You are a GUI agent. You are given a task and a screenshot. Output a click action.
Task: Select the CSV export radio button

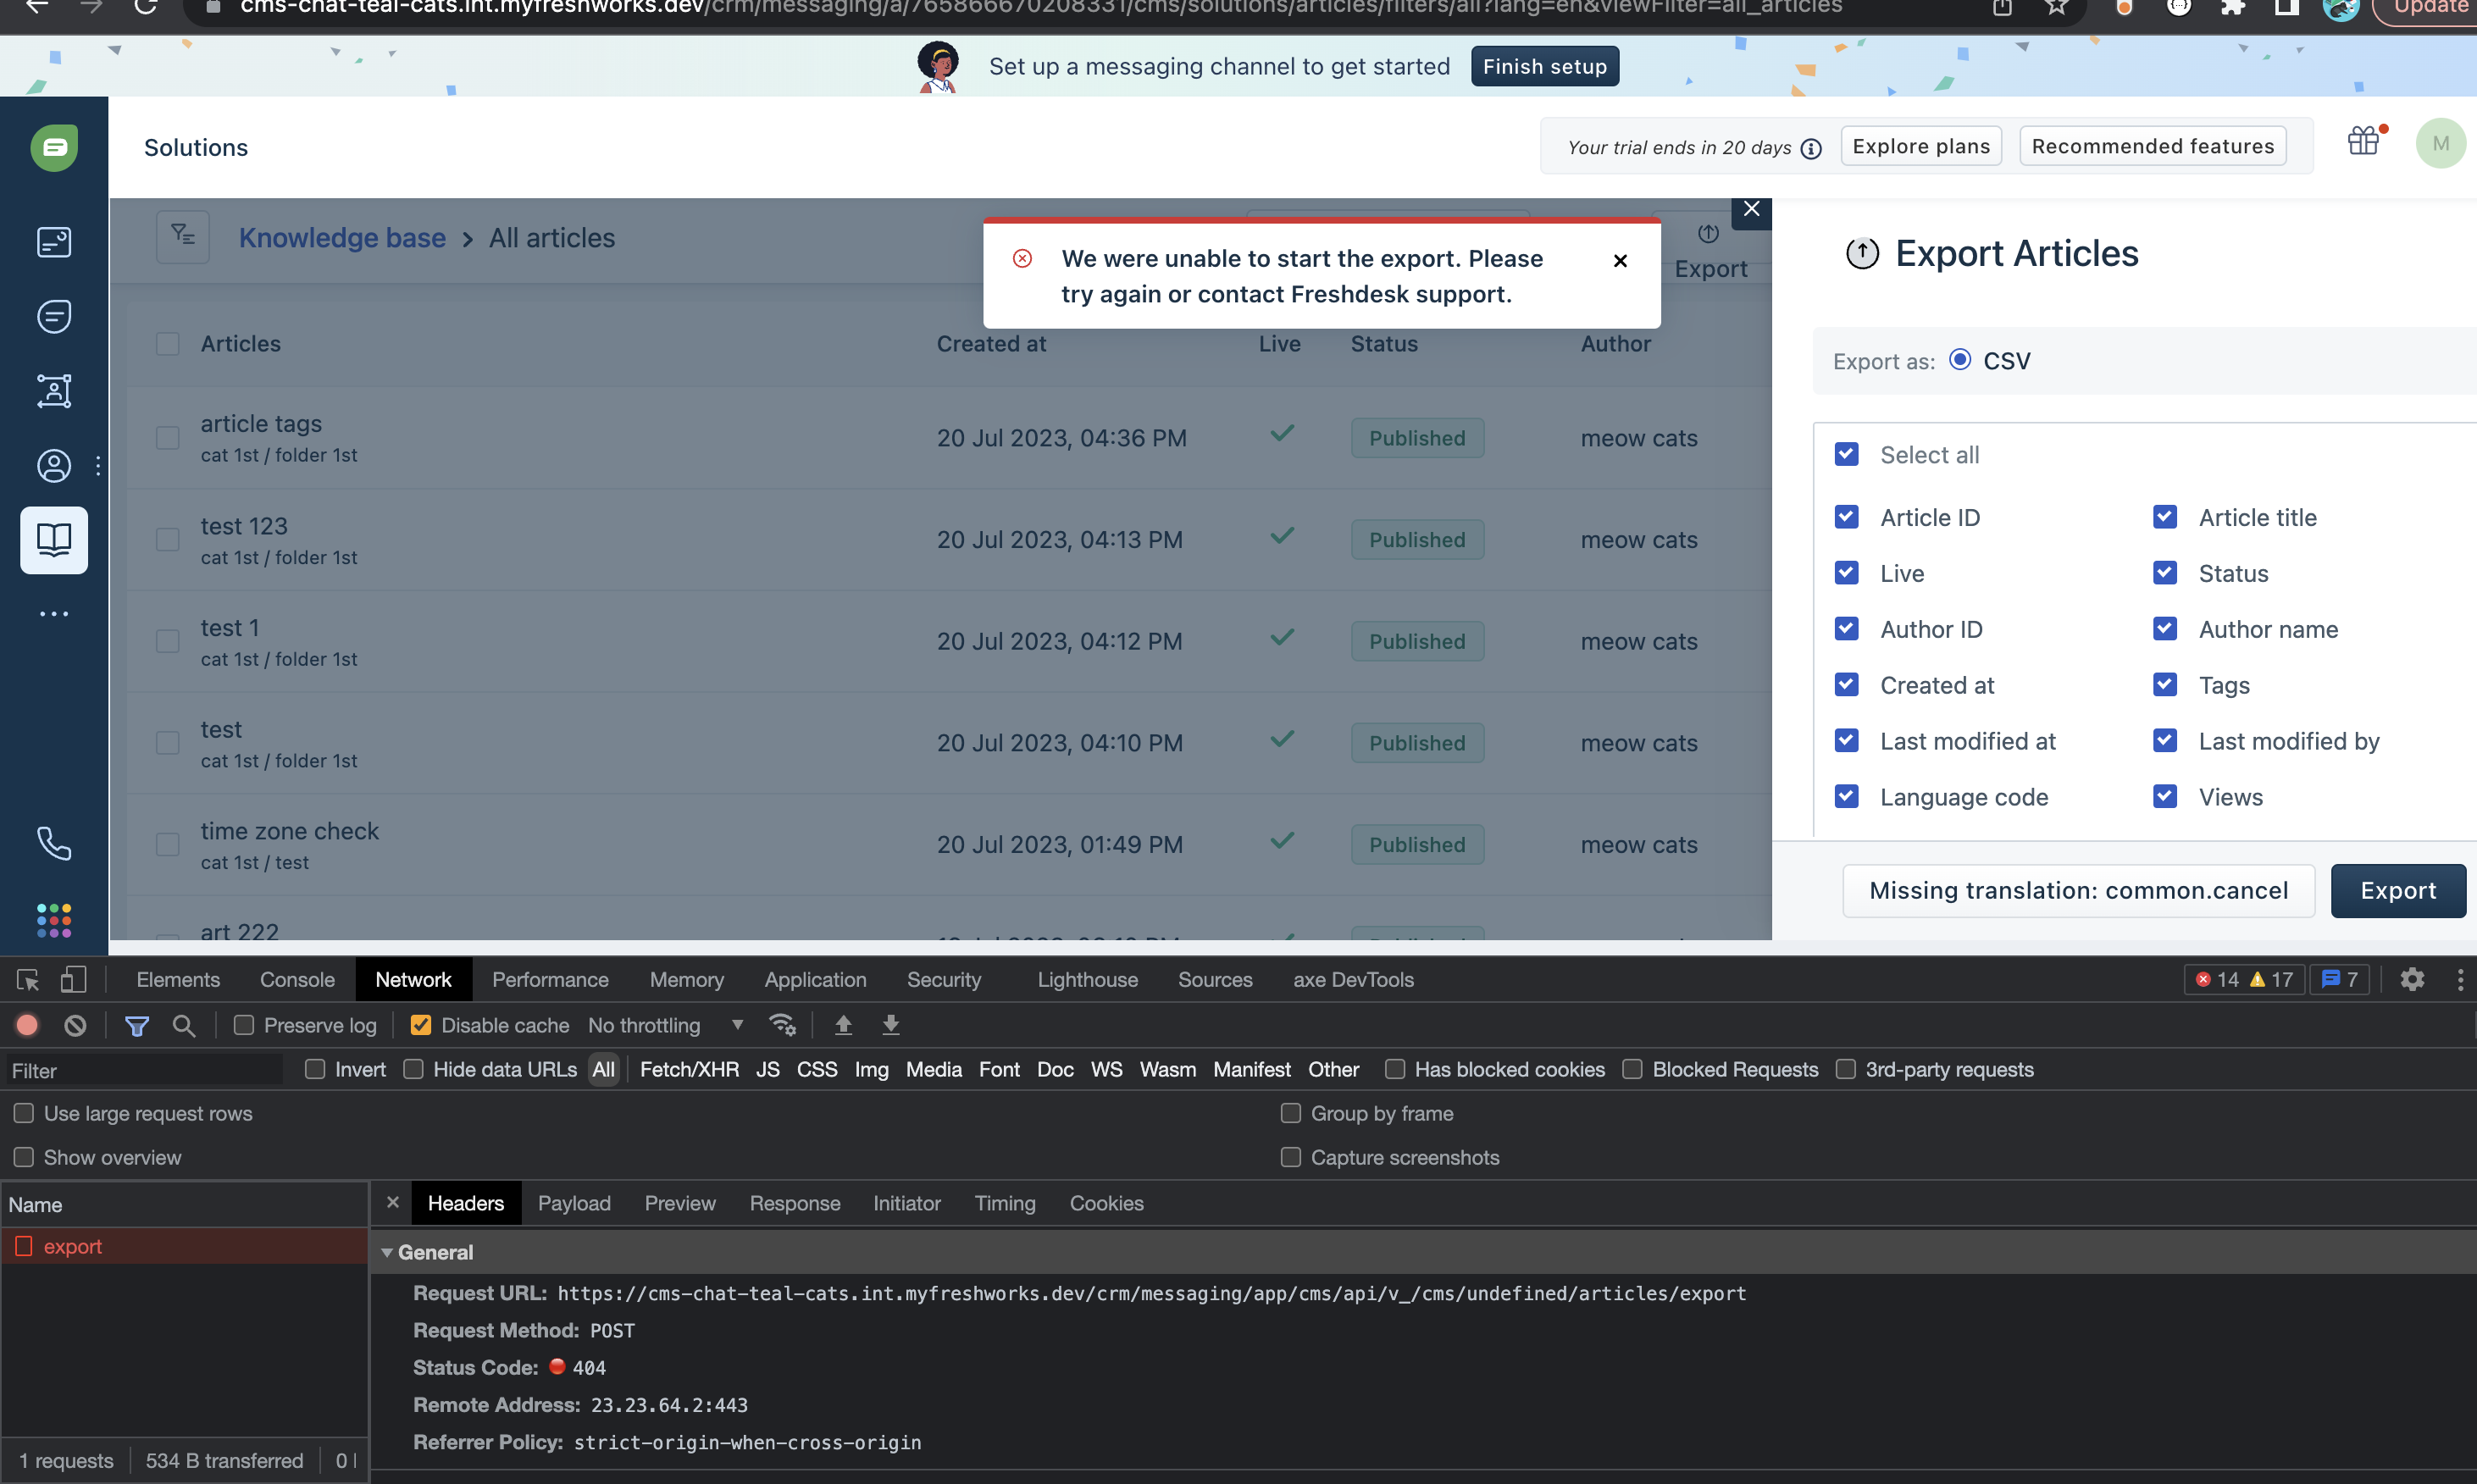click(x=1960, y=360)
